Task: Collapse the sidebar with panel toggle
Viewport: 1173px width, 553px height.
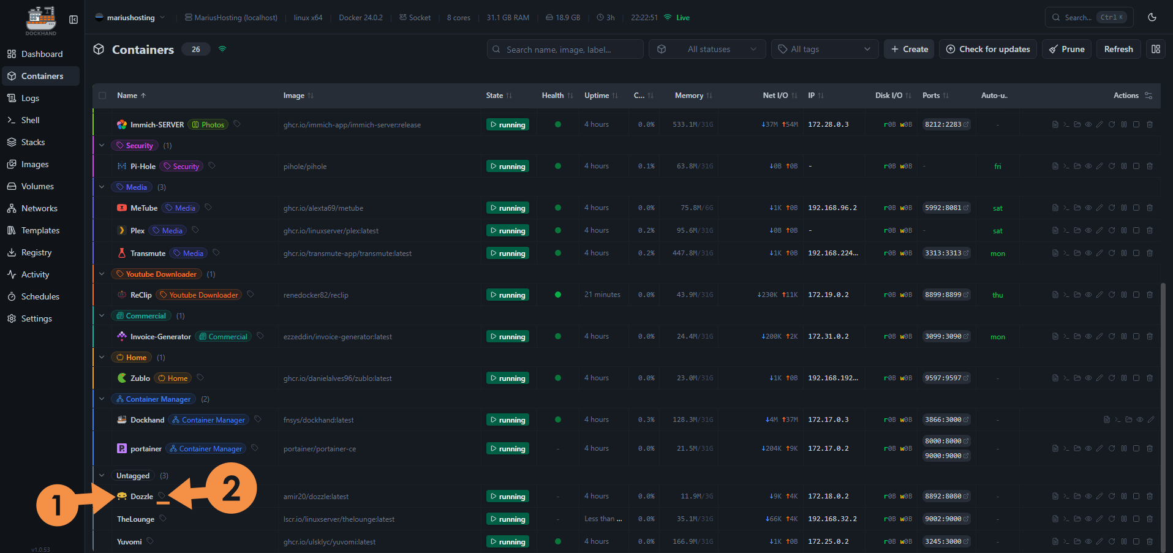Action: 74,20
